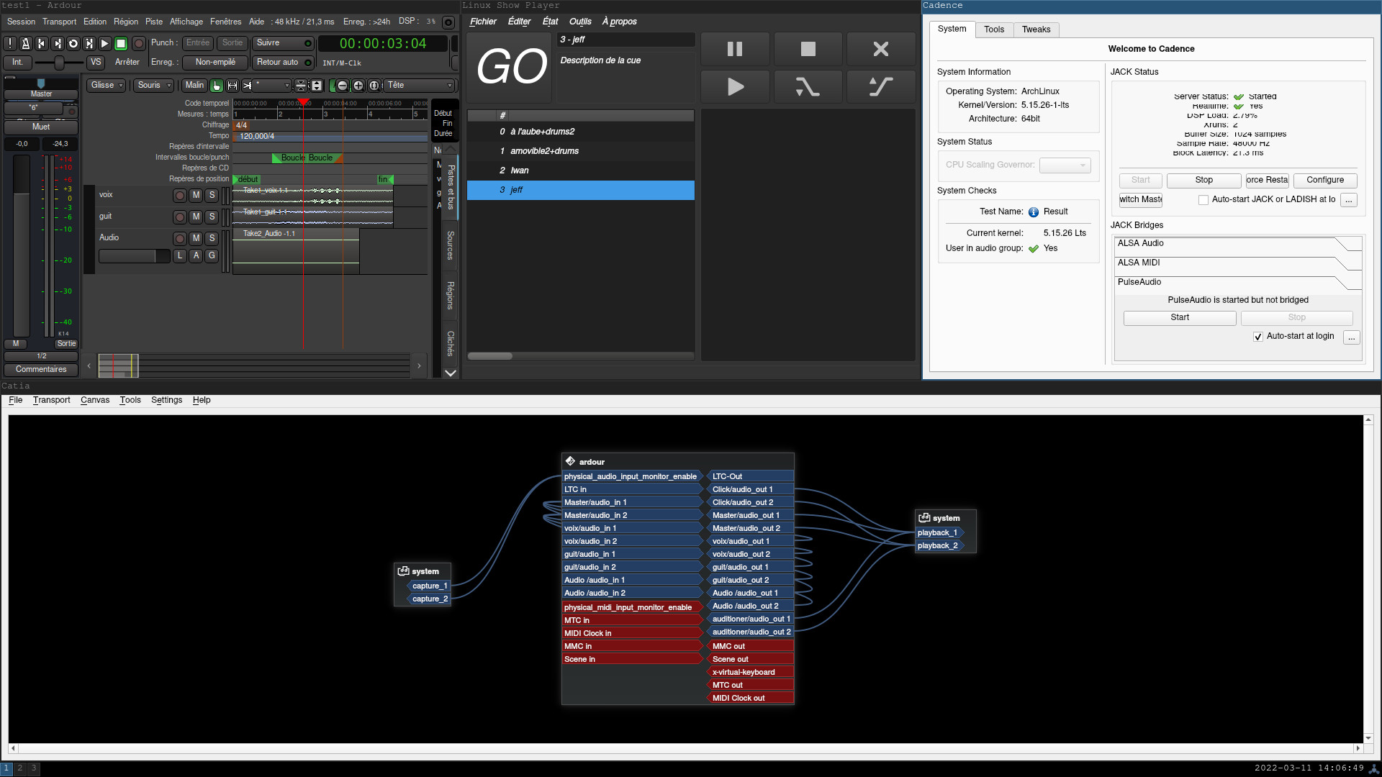Screen dimensions: 1382x777
Task: Click the JACK Configure button
Action: 1324,180
